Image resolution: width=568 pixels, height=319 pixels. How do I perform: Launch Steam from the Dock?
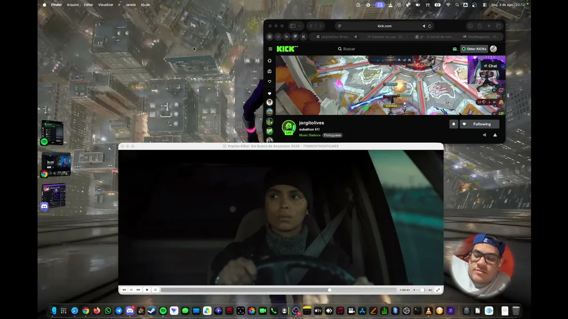click(x=152, y=311)
